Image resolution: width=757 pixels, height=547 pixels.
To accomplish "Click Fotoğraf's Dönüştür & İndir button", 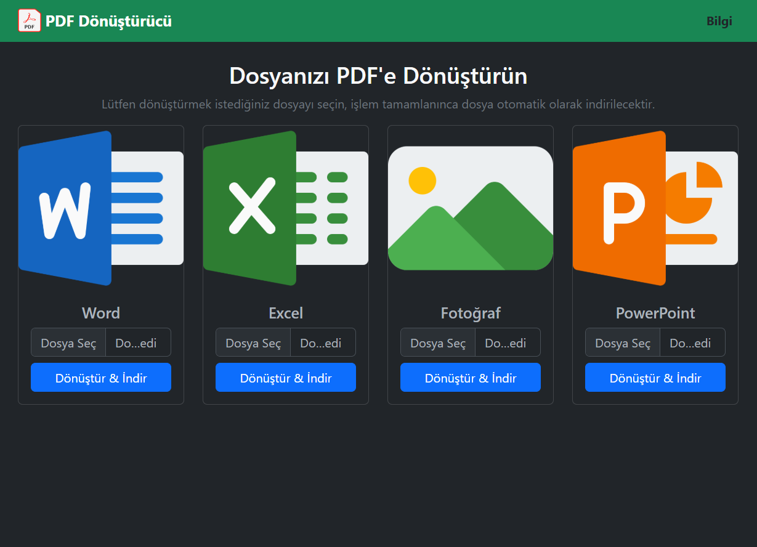I will point(471,378).
